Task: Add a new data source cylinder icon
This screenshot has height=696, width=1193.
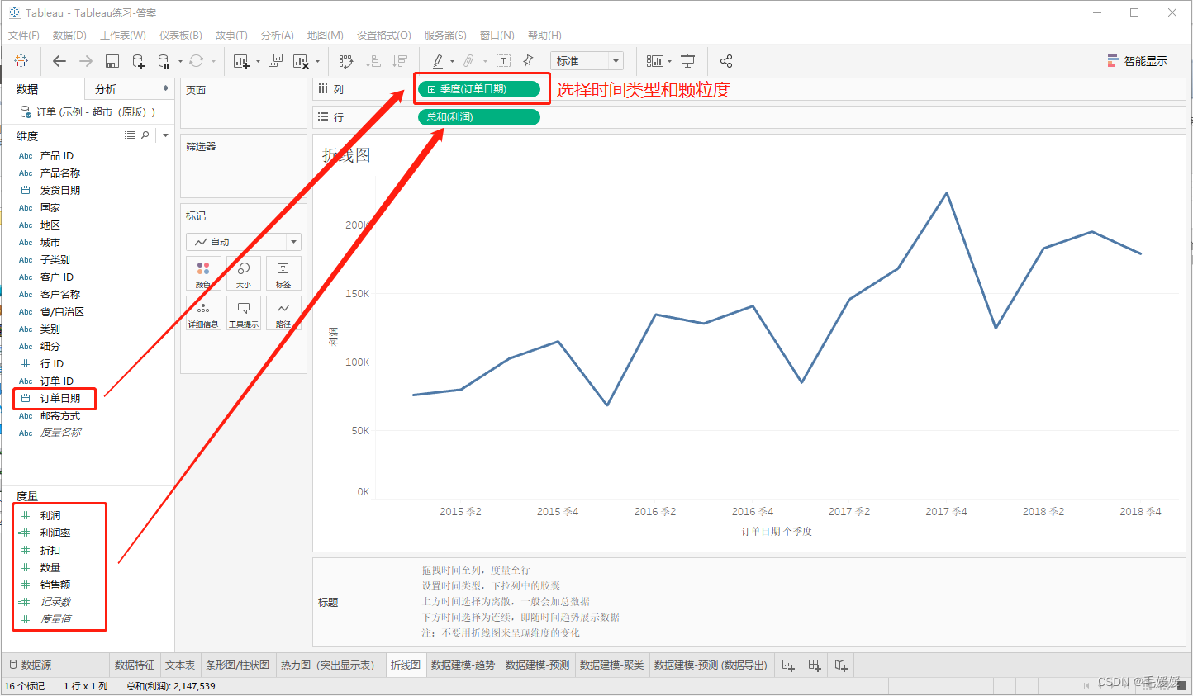Action: 138,61
